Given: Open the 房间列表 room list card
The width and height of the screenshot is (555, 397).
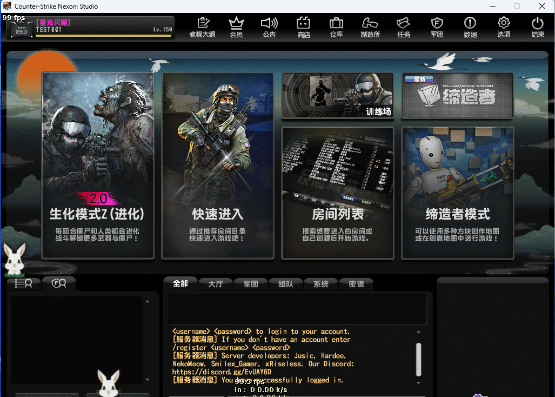Looking at the screenshot, I should tap(338, 193).
